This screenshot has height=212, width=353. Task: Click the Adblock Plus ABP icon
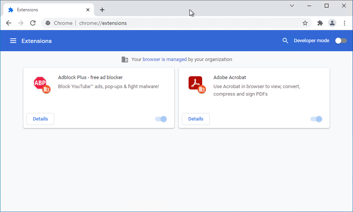[40, 83]
